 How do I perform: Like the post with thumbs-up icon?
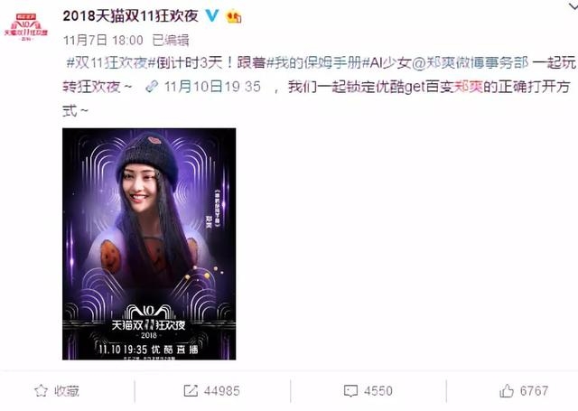pyautogui.click(x=507, y=390)
